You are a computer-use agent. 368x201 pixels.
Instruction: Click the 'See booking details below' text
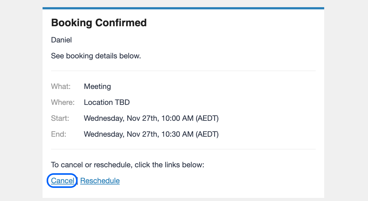(96, 56)
